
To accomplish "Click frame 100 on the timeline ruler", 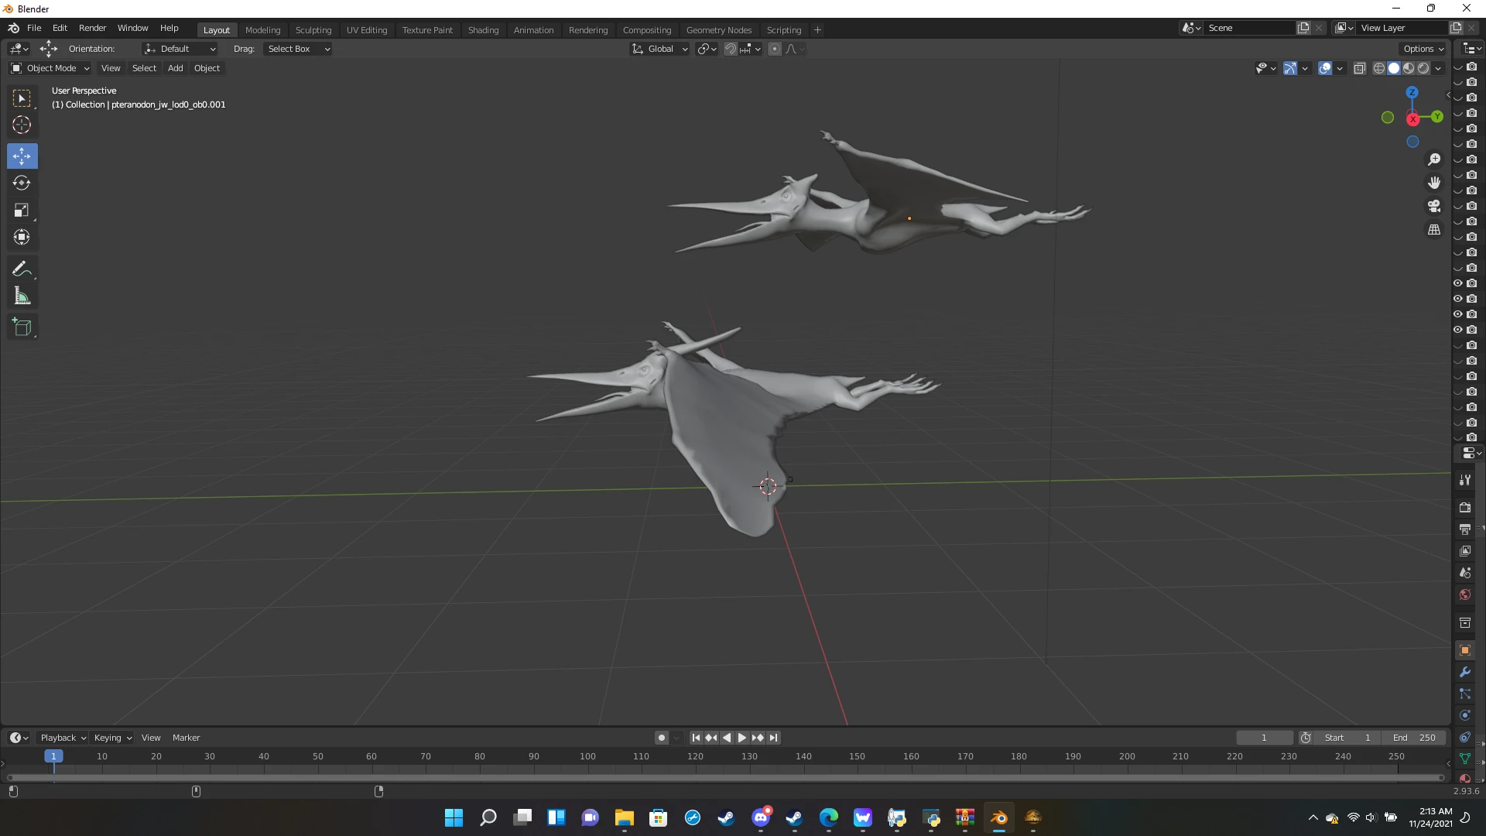I will (587, 756).
